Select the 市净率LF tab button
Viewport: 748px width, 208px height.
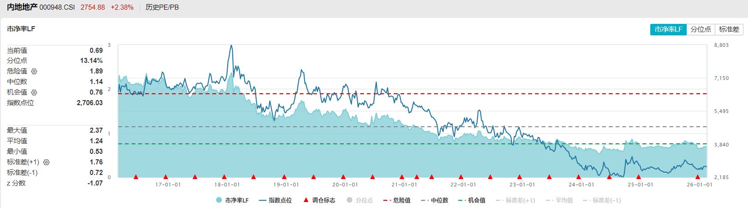coord(668,29)
